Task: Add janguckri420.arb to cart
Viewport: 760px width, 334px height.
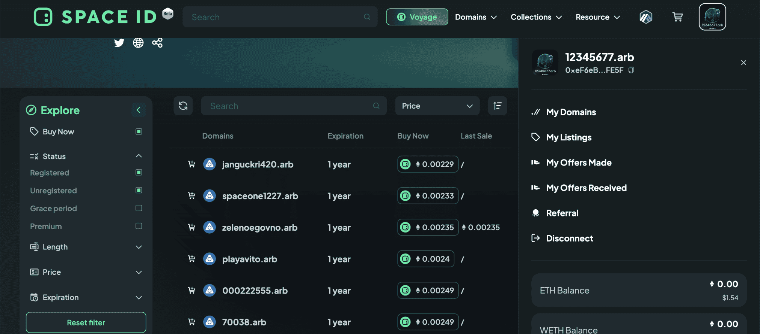Action: point(192,164)
